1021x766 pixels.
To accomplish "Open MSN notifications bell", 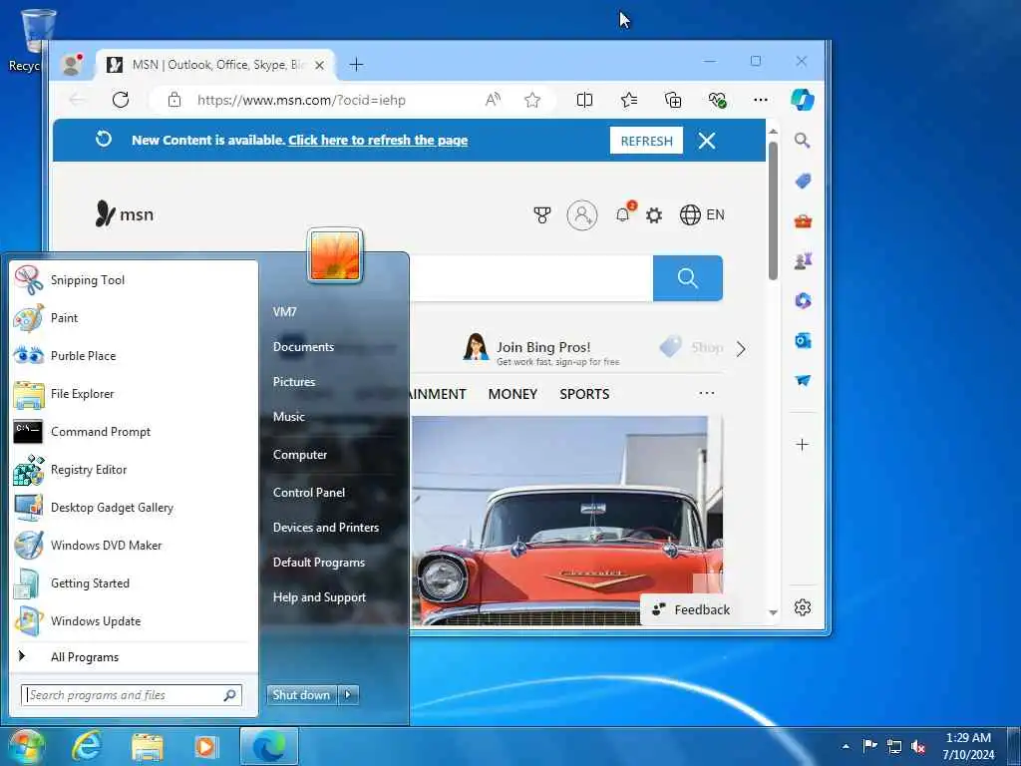I will (x=624, y=213).
